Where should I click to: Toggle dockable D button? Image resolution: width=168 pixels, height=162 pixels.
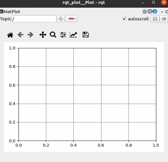click(x=145, y=12)
